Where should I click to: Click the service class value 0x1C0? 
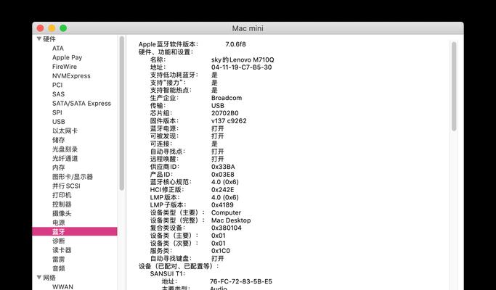221,251
